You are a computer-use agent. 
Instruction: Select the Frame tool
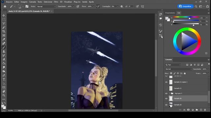[4, 35]
